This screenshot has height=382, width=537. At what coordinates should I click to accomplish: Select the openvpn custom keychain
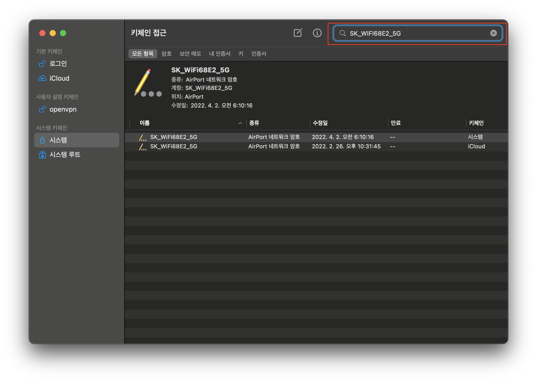point(63,110)
